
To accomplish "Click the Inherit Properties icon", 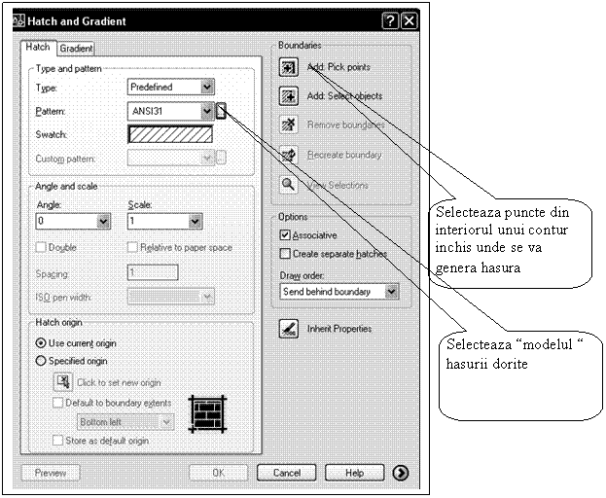I will pyautogui.click(x=288, y=329).
